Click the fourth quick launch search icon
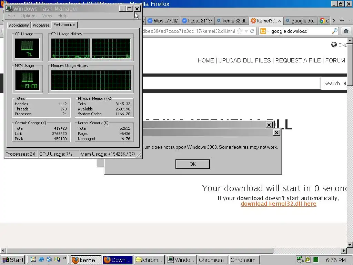The image size is (353, 265). [57, 259]
